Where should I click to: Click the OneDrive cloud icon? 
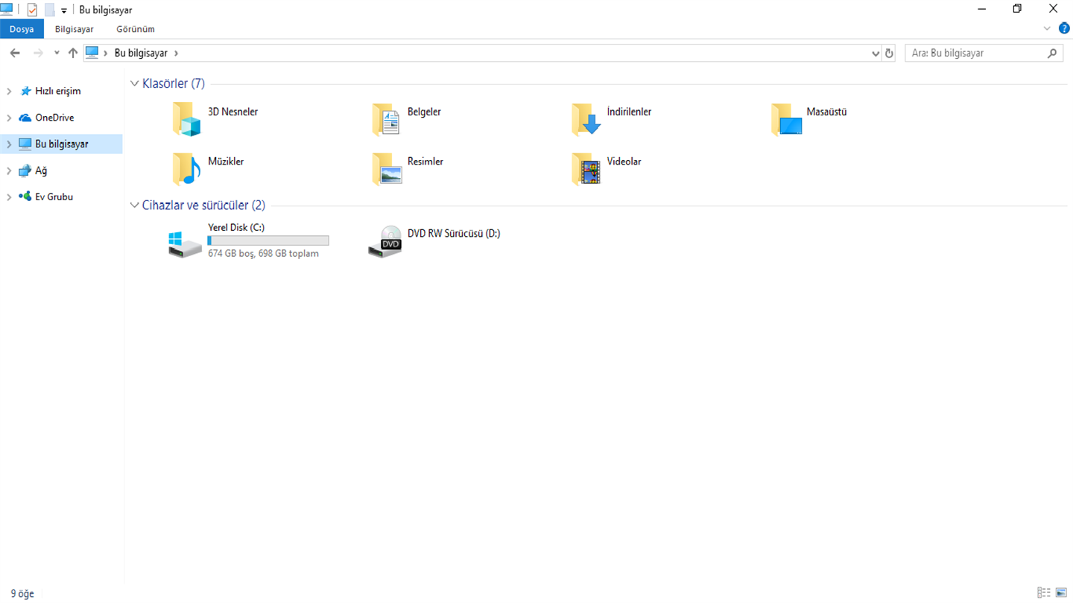coord(25,118)
